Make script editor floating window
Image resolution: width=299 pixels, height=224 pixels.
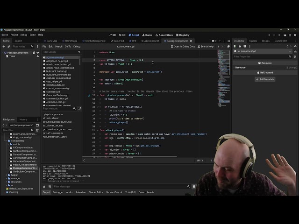point(228,47)
